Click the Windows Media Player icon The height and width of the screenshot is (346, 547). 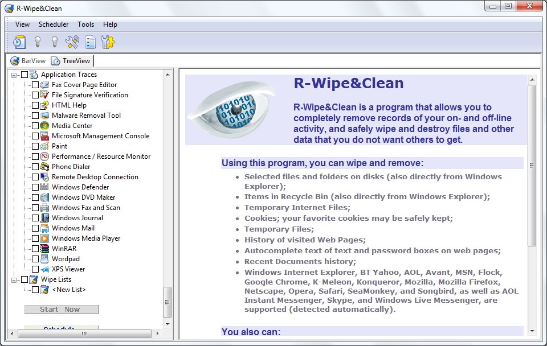44,238
